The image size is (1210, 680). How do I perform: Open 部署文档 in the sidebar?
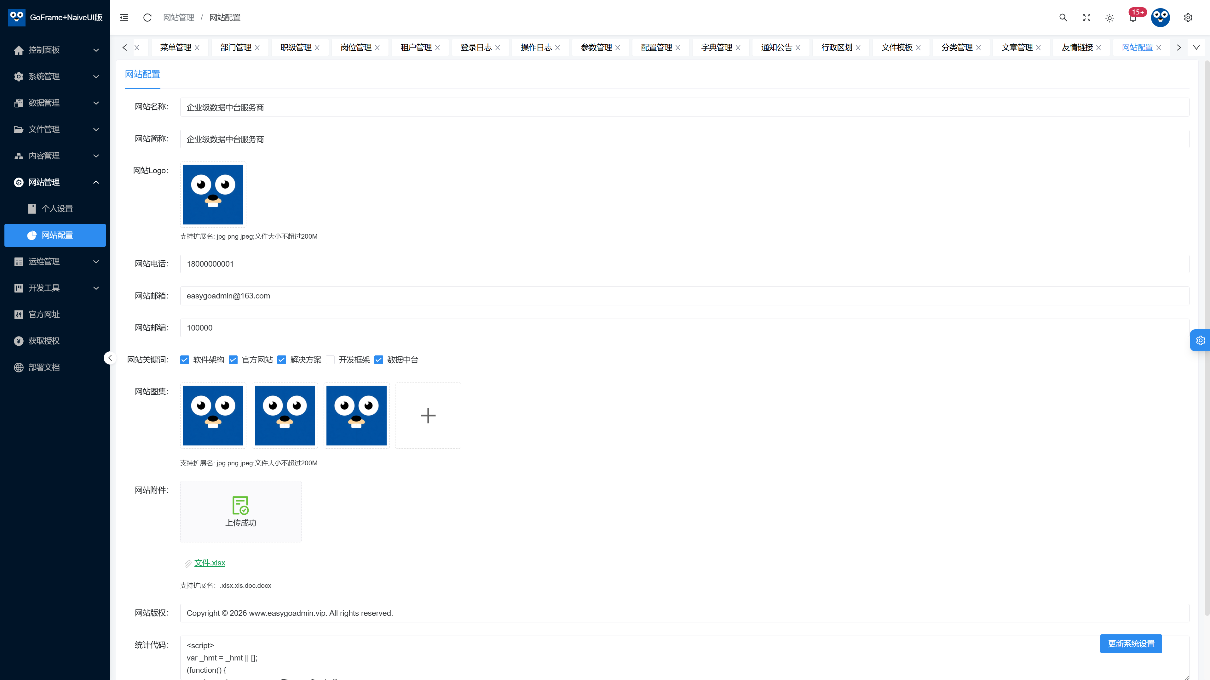coord(55,367)
